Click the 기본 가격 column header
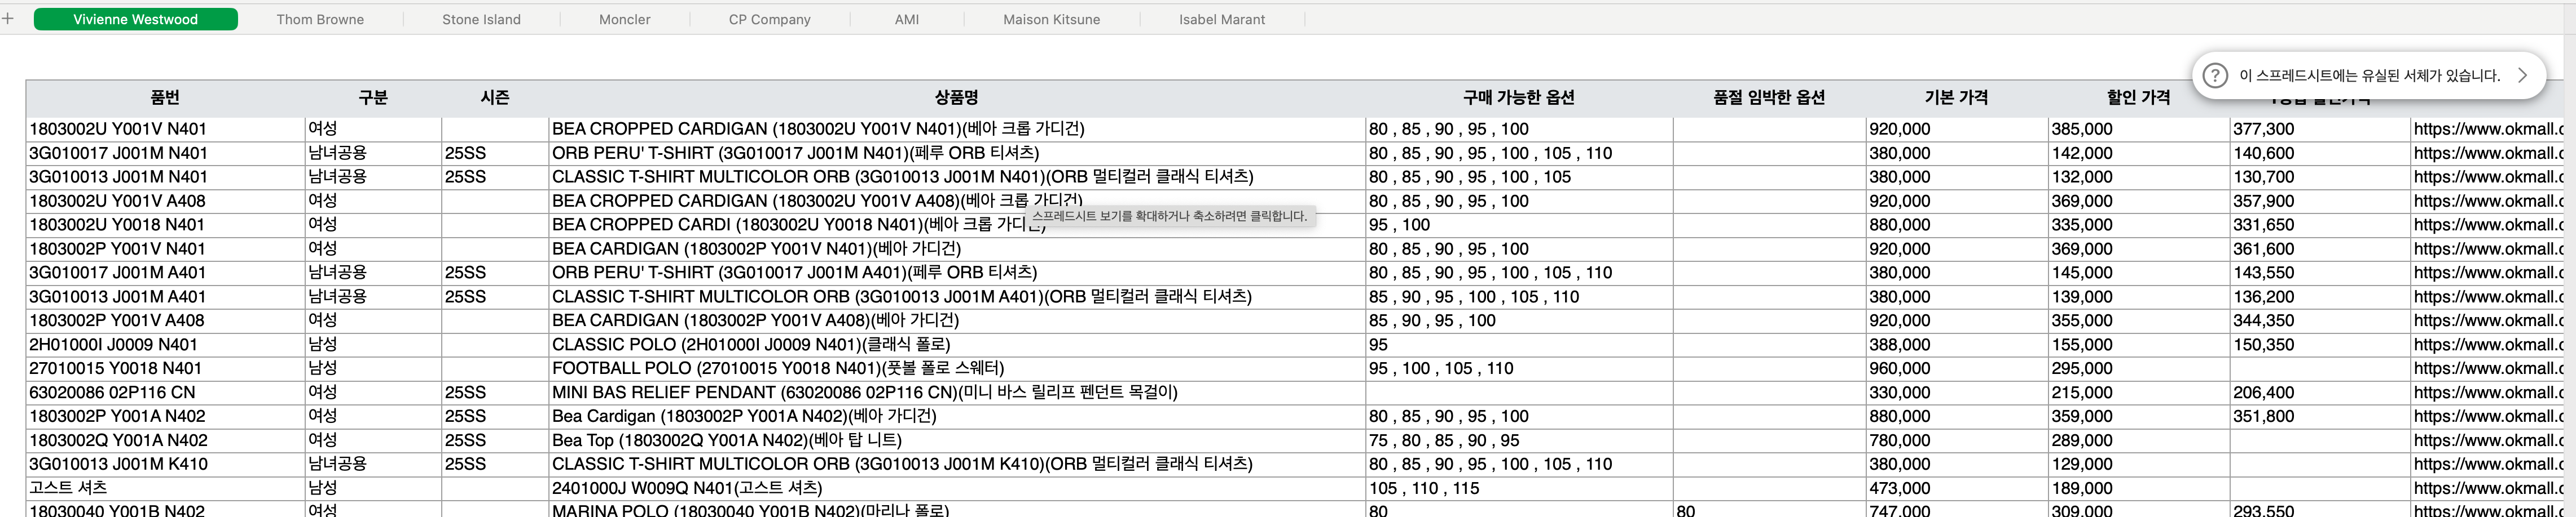 coord(1955,98)
